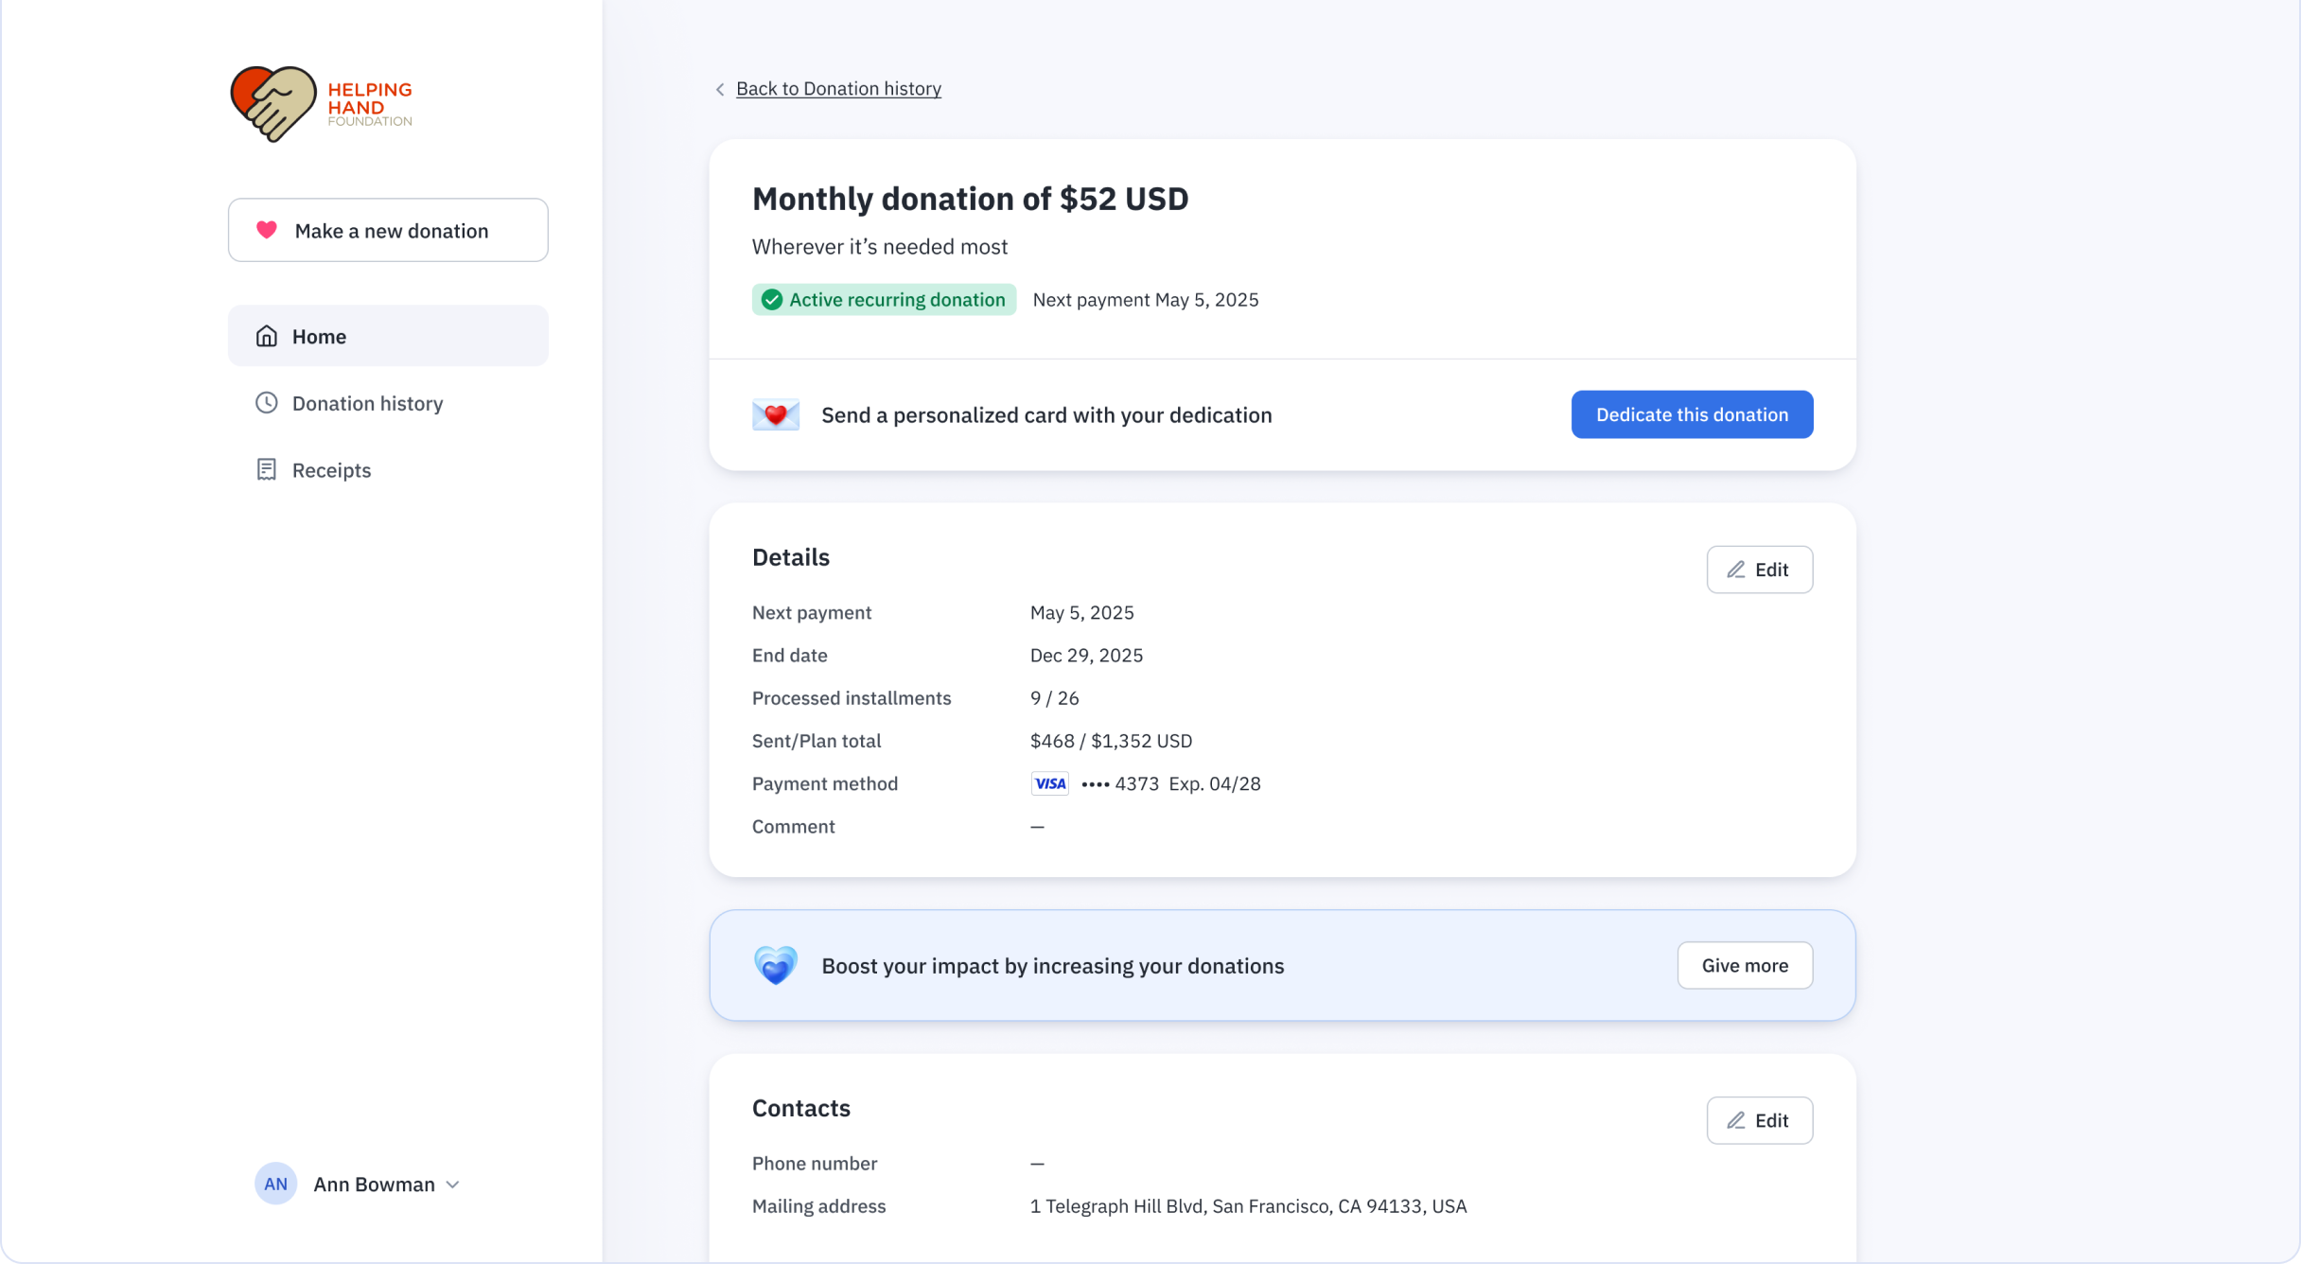Click the Home house icon in sidebar

click(267, 336)
